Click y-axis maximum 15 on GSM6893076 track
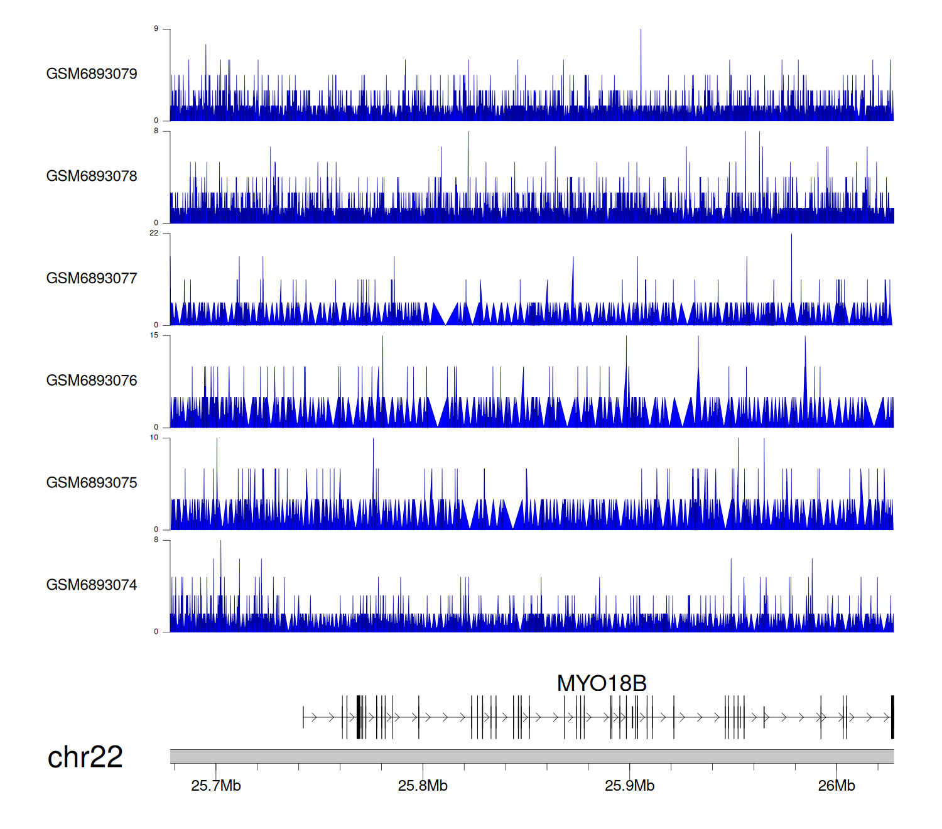942x829 pixels. coord(154,335)
